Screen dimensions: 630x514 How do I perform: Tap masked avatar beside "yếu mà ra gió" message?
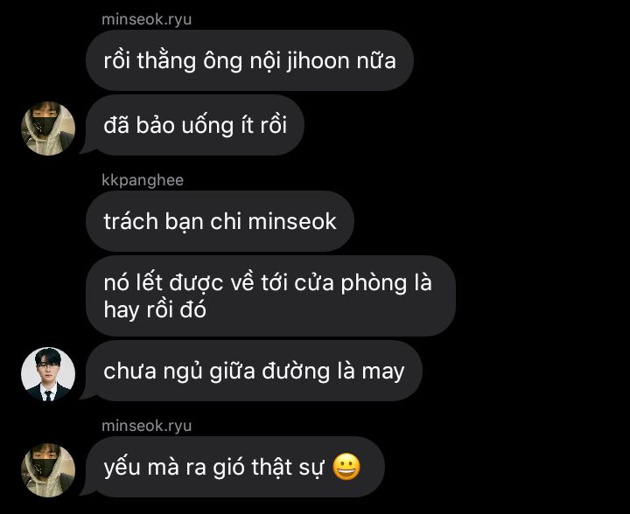[48, 470]
